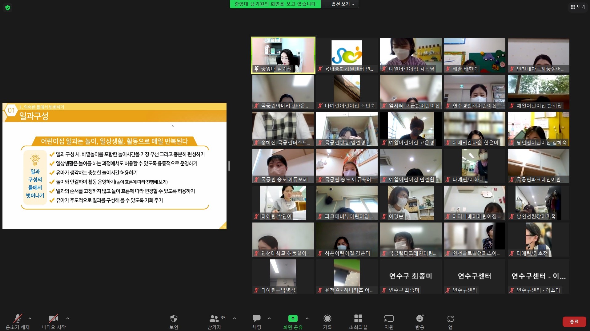Select 다예린 박연아 tile
The image size is (590, 331).
tap(283, 203)
